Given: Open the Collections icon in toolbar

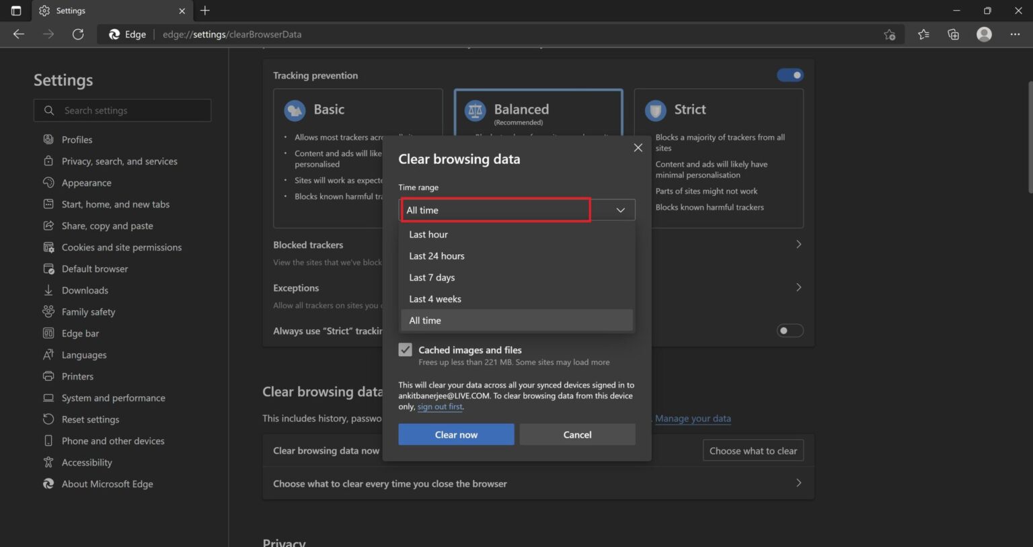Looking at the screenshot, I should pos(953,34).
